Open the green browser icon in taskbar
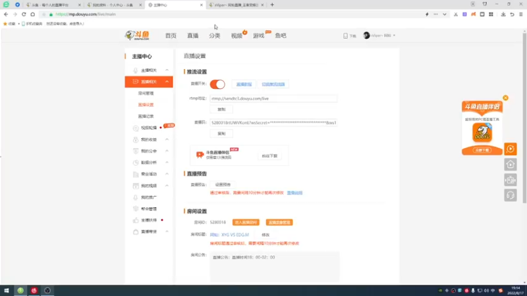Screen dimensions: 527x296 20,291
